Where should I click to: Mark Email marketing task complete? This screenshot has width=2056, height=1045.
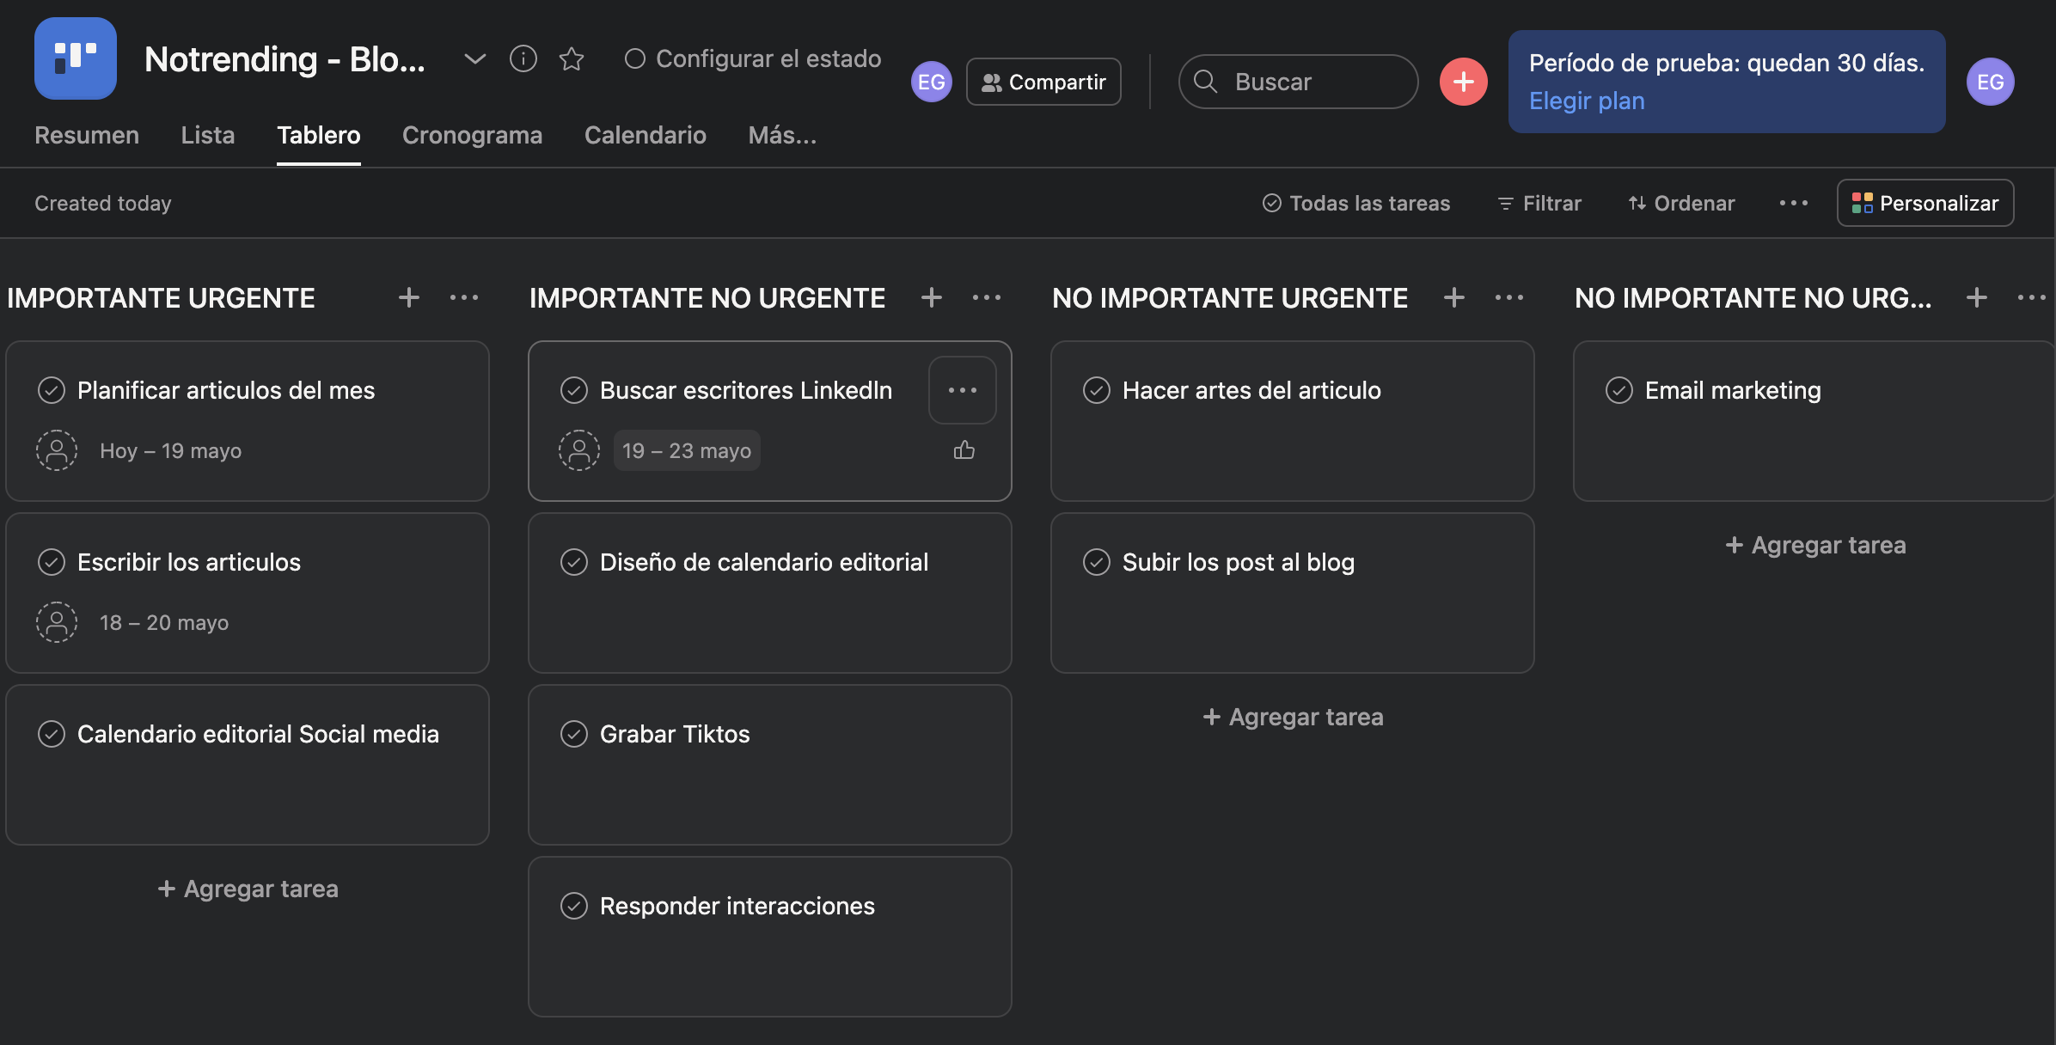click(x=1619, y=390)
